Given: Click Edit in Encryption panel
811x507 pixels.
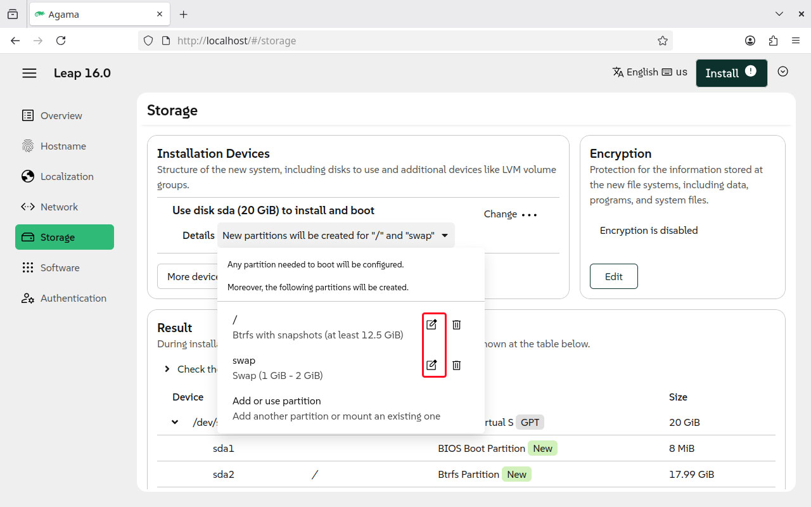Looking at the screenshot, I should coord(613,276).
